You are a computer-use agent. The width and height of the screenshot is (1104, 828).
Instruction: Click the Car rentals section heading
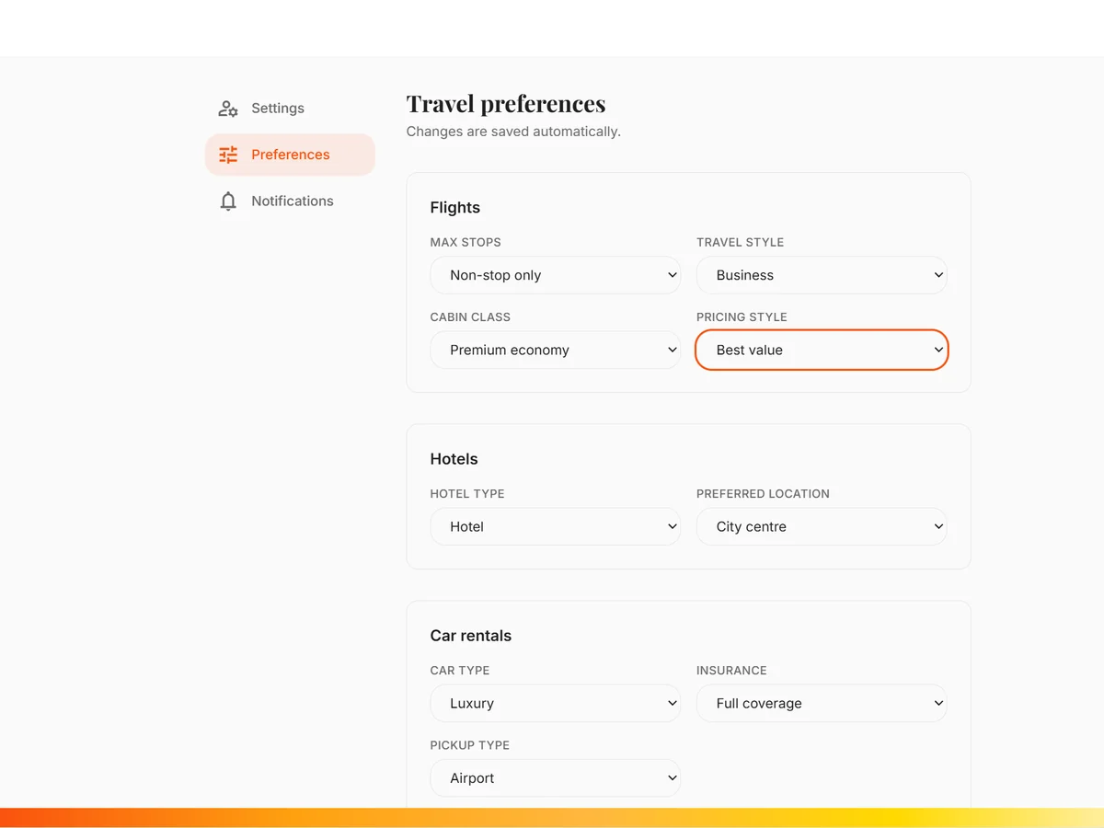click(471, 636)
